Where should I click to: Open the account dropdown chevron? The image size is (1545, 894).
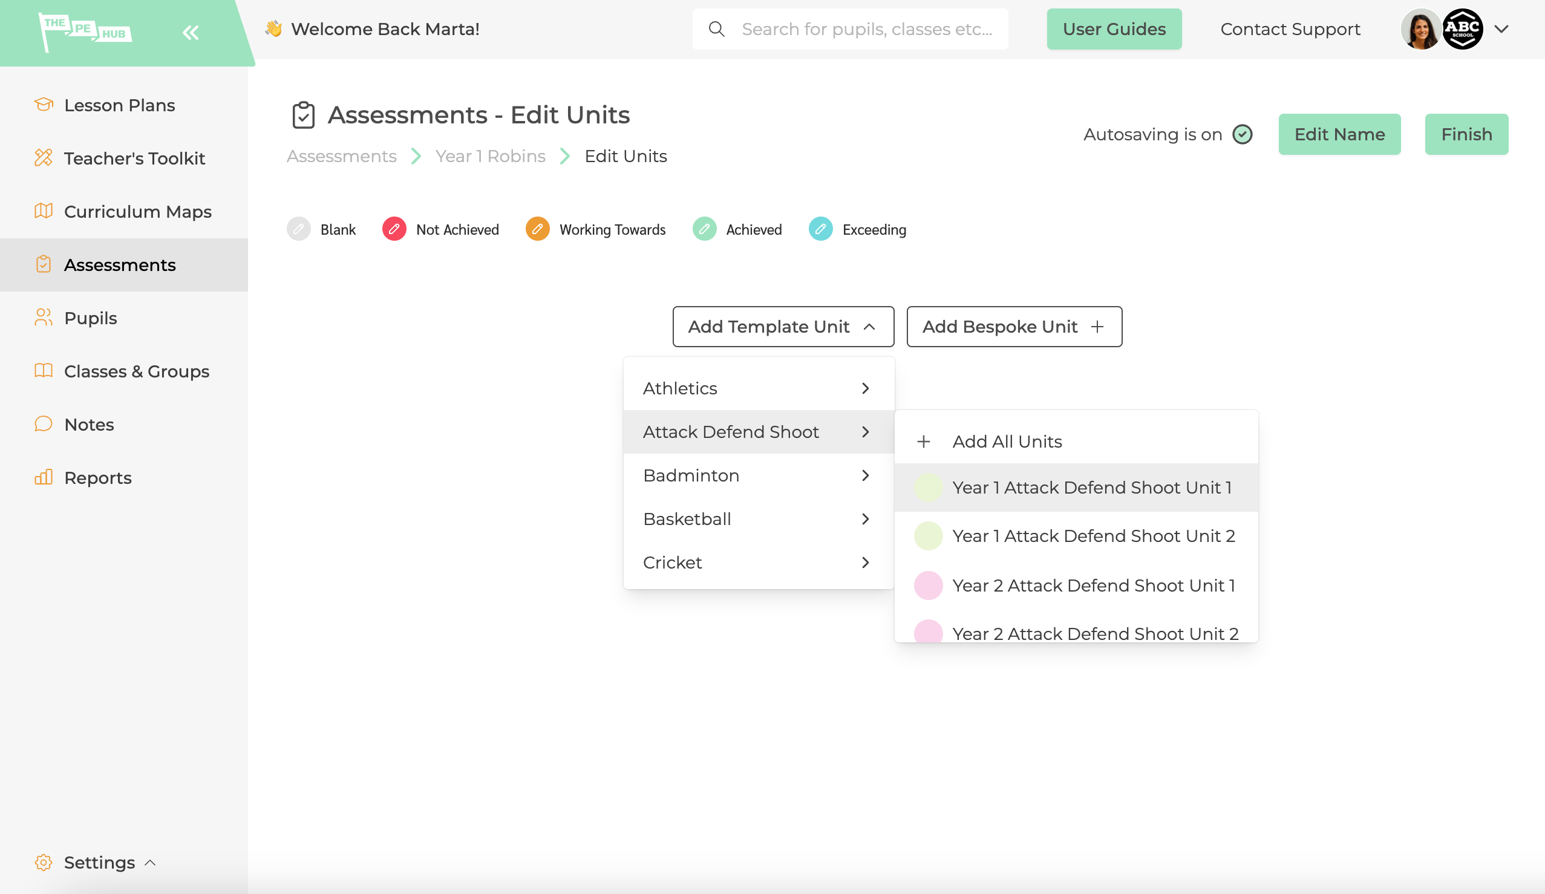(x=1501, y=29)
